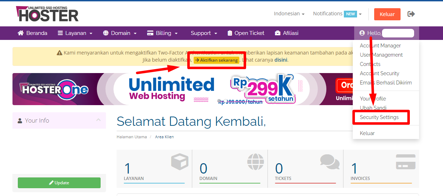Click the orange Keluar button
This screenshot has height=196, width=443.
(x=387, y=14)
